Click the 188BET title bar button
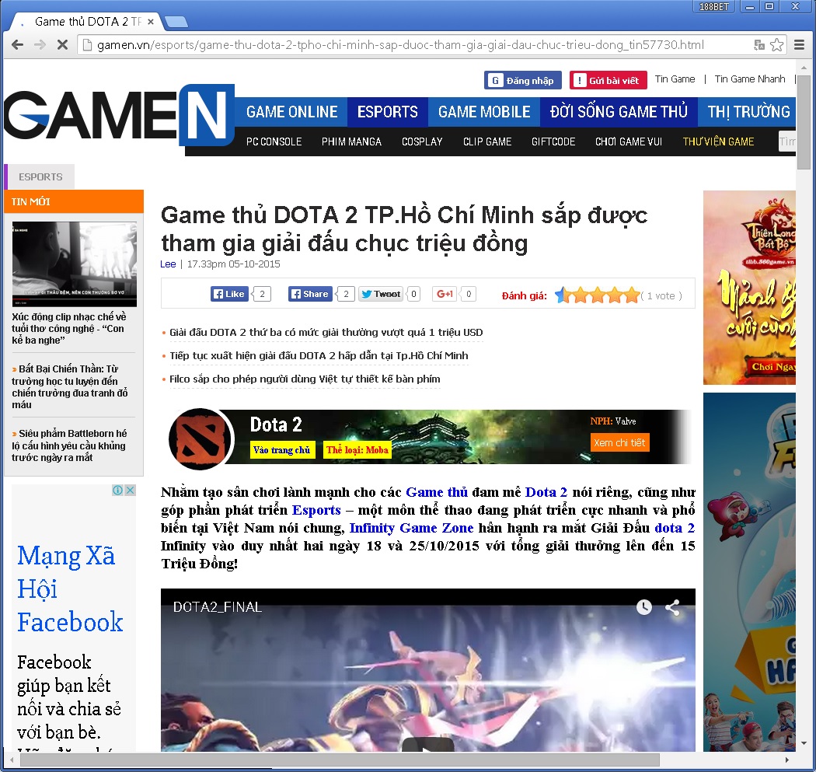Viewport: 816px width, 772px height. pos(714,6)
